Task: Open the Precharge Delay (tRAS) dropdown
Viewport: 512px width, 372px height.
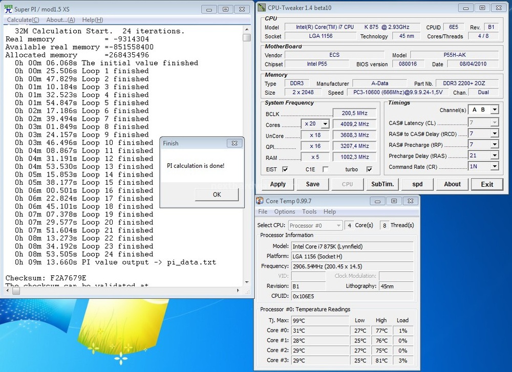Action: tap(495, 156)
